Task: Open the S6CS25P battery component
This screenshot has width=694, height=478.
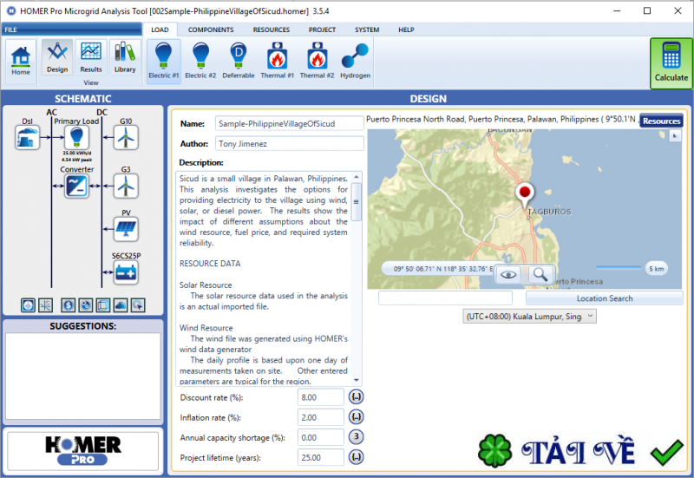Action: (x=126, y=272)
